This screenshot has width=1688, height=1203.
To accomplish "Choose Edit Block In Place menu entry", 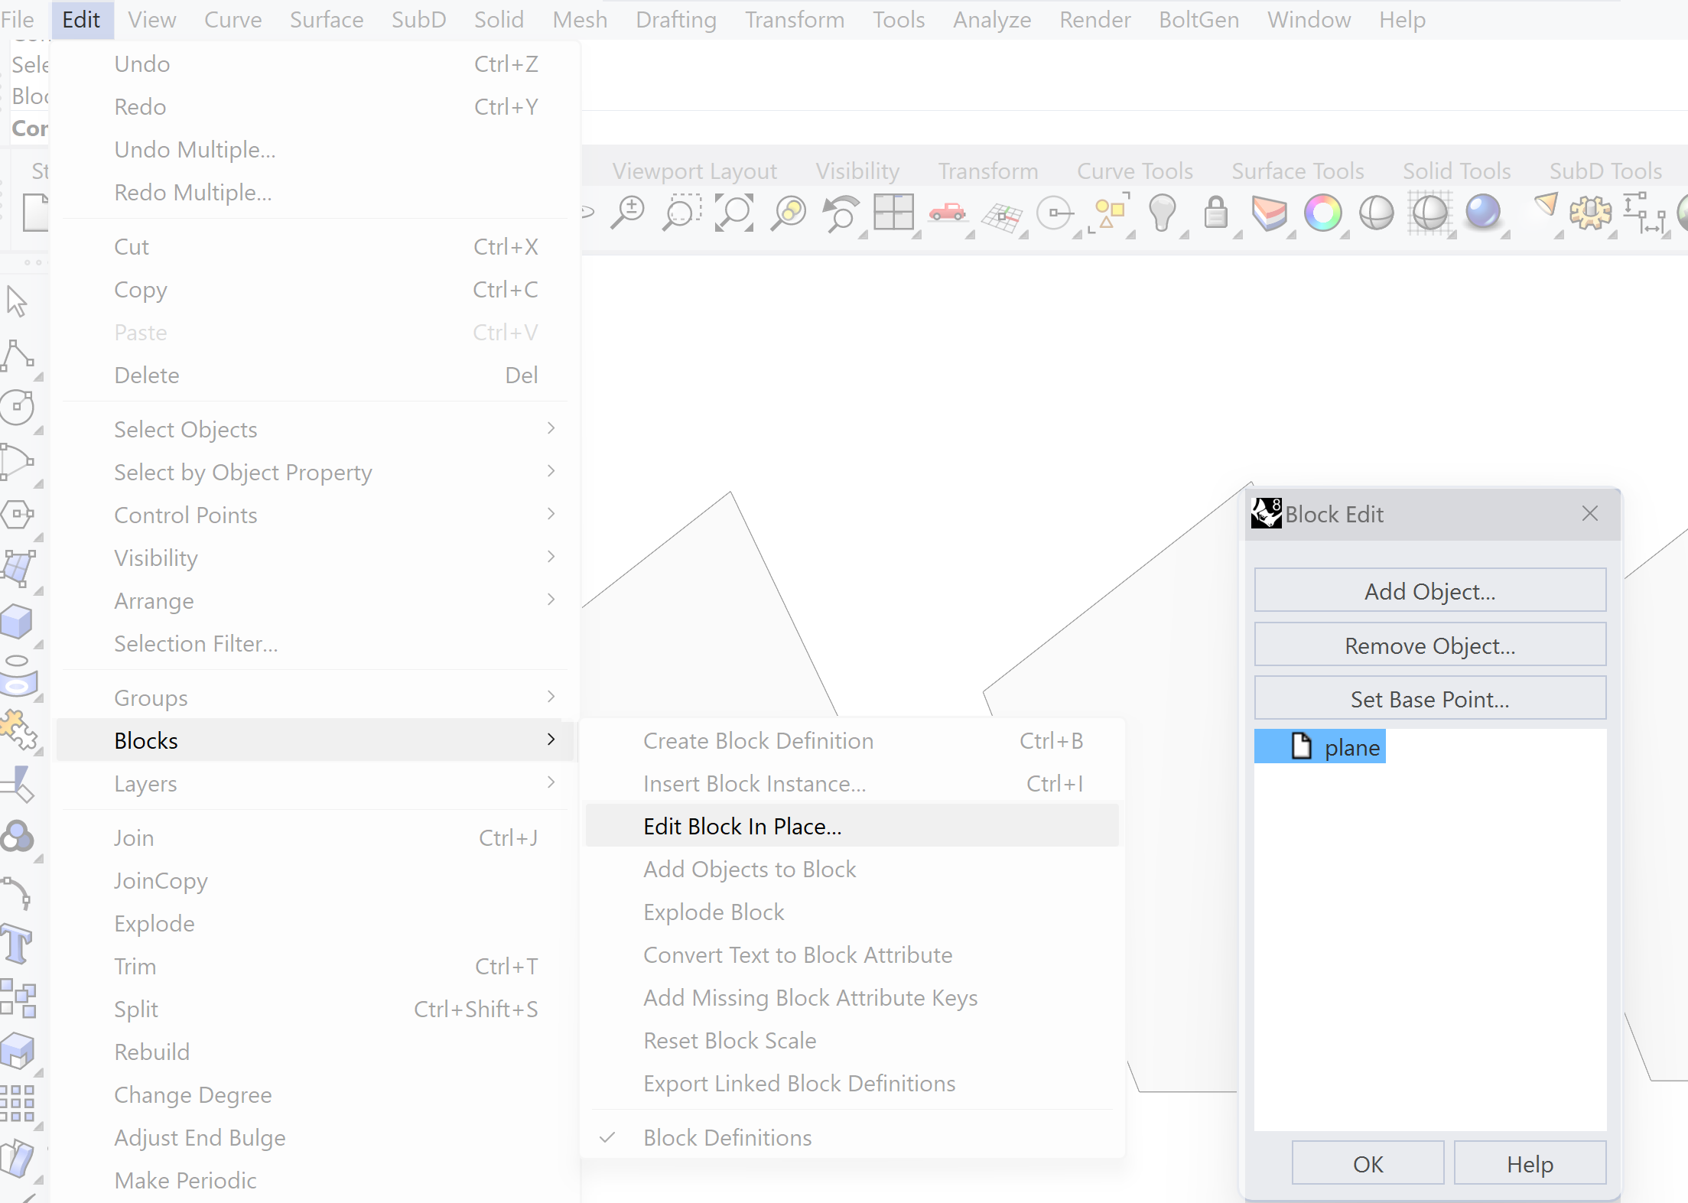I will point(742,826).
